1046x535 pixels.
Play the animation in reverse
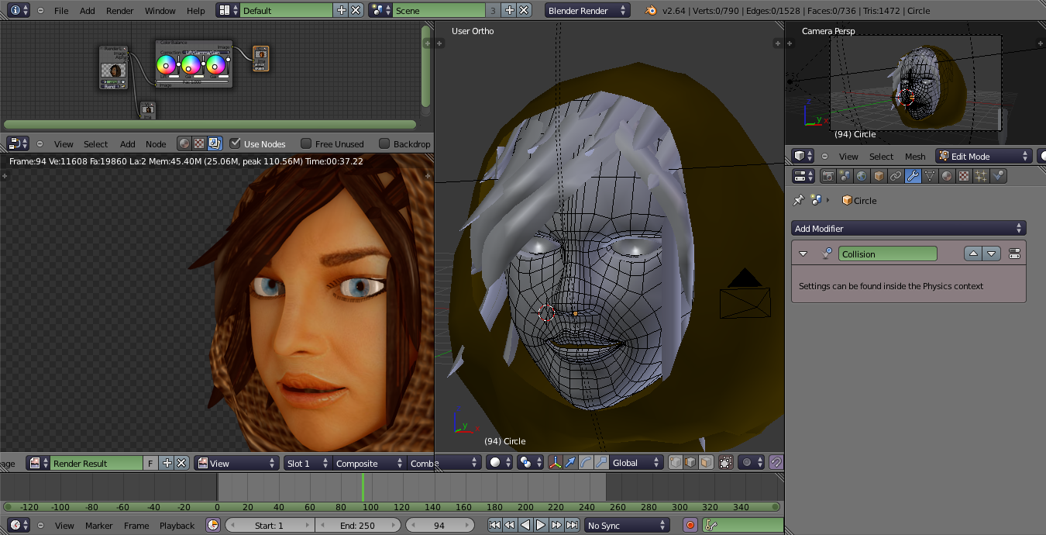point(525,525)
